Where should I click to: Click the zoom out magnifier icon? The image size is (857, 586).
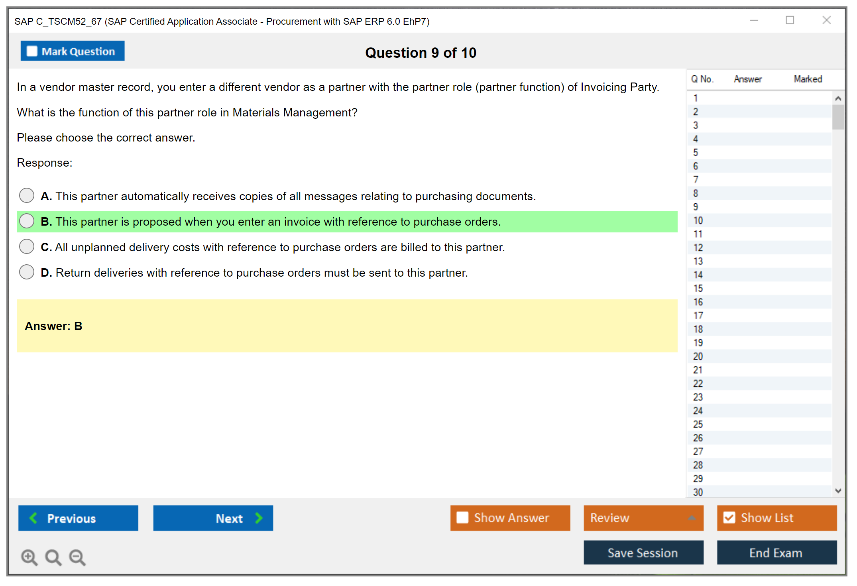(77, 557)
